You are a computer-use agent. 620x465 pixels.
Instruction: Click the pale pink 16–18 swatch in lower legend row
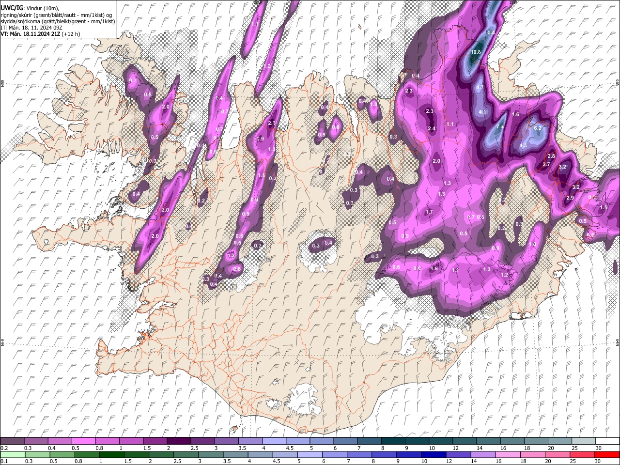coord(507,454)
